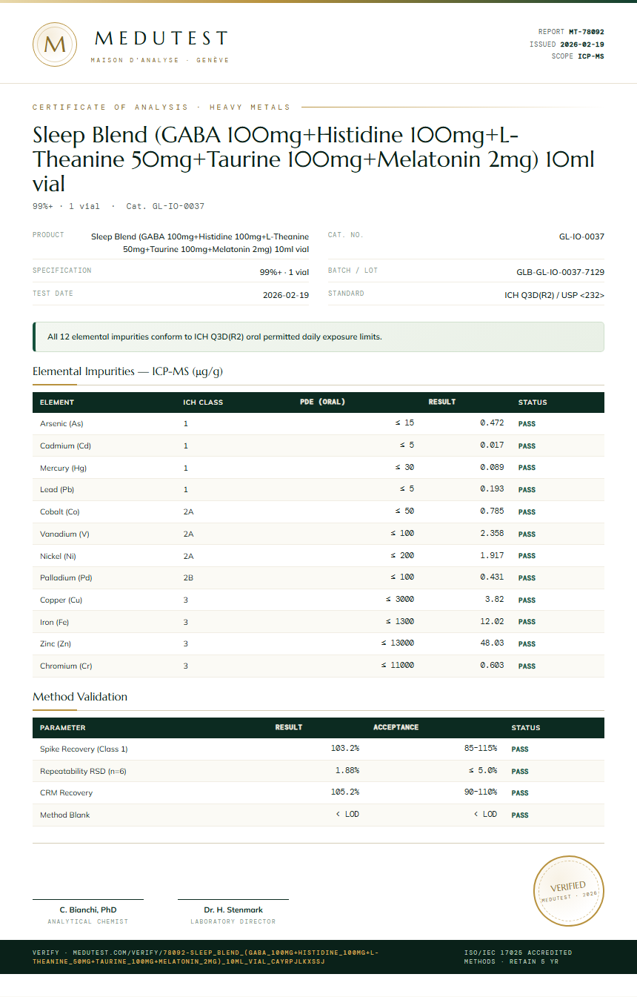Select Cadmium (Cd) row label
Screen dimensions: 637x997
(65, 446)
